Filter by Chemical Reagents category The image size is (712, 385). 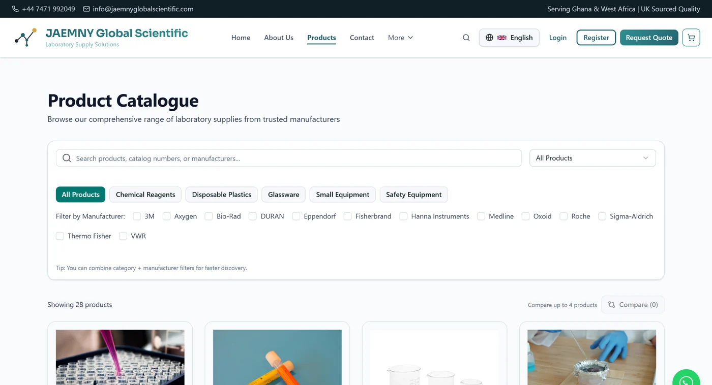(x=145, y=195)
